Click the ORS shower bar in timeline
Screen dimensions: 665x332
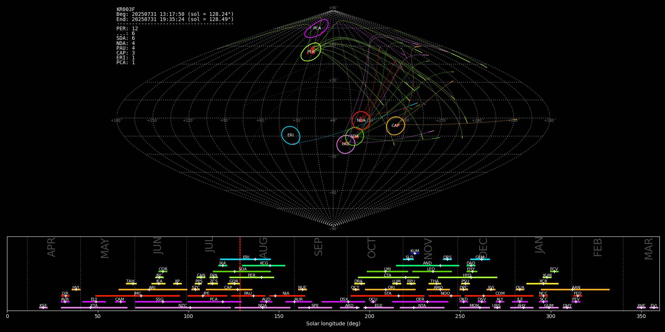point(447,259)
